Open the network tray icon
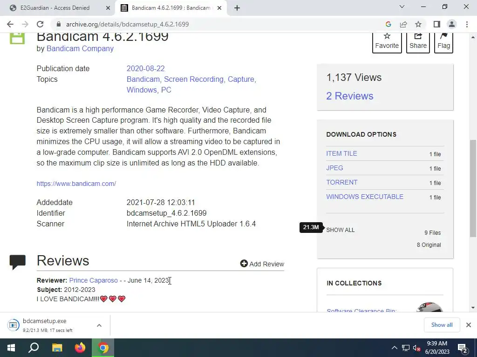 click(x=406, y=348)
